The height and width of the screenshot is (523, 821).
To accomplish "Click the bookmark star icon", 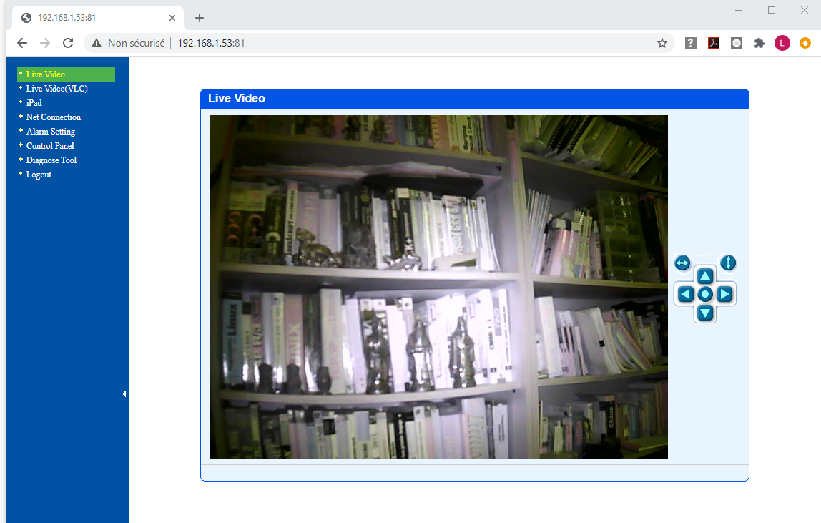I will (x=662, y=43).
